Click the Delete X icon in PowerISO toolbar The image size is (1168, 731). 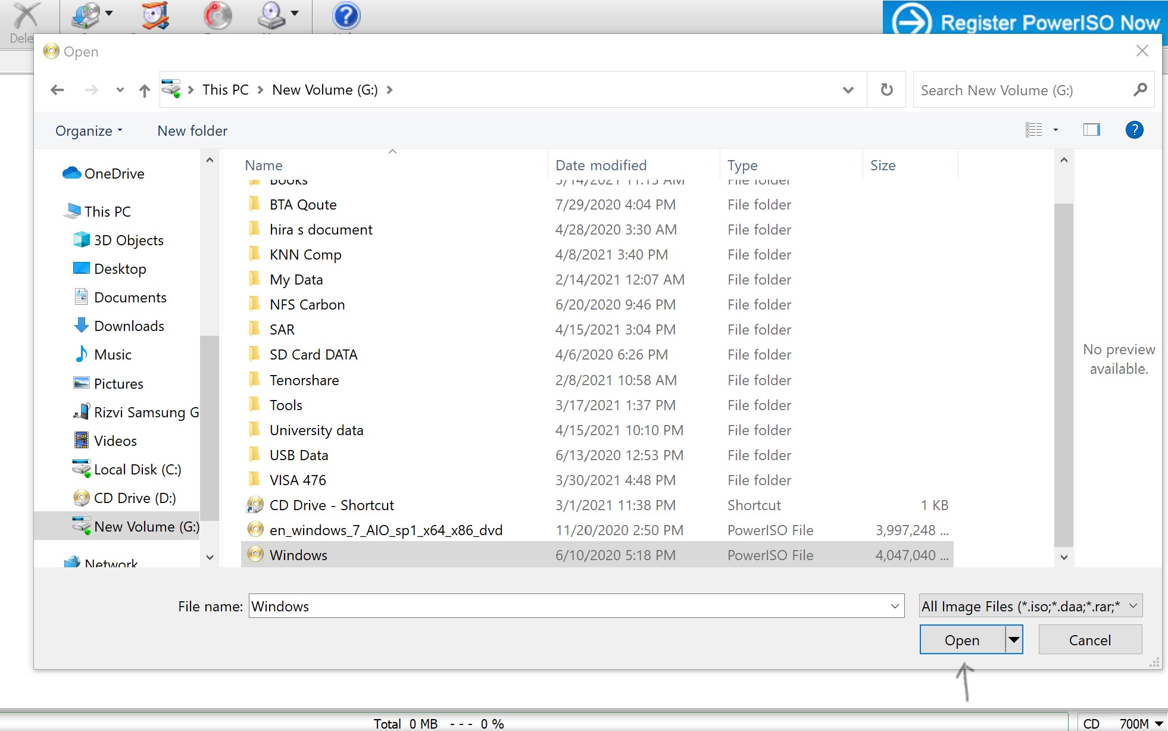[26, 15]
